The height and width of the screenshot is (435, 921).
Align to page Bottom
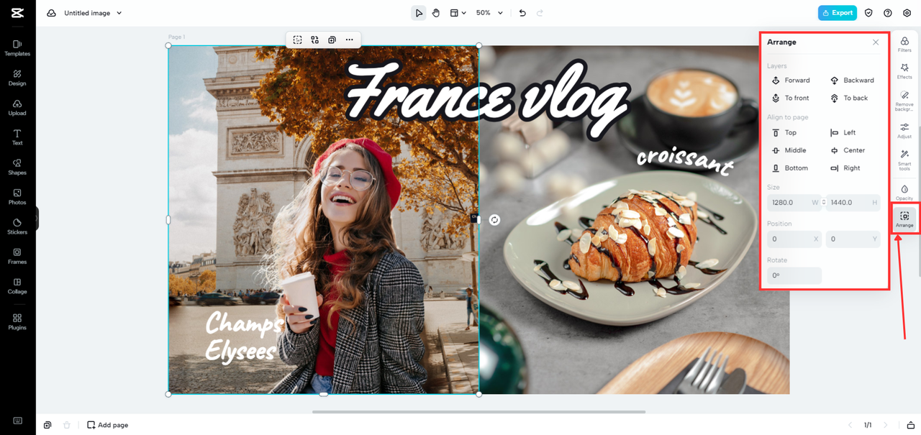point(789,168)
